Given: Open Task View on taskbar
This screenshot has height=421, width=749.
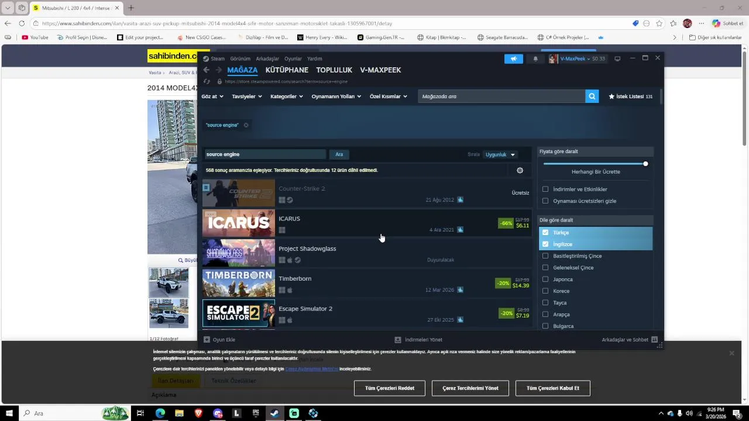Looking at the screenshot, I should click(x=140, y=413).
